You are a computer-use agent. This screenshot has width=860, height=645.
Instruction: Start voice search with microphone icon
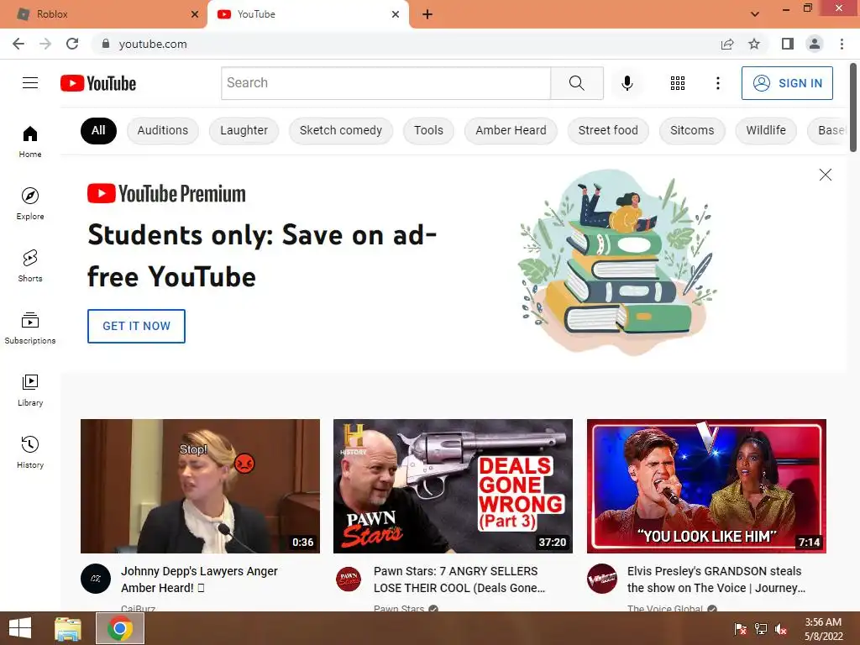(627, 83)
